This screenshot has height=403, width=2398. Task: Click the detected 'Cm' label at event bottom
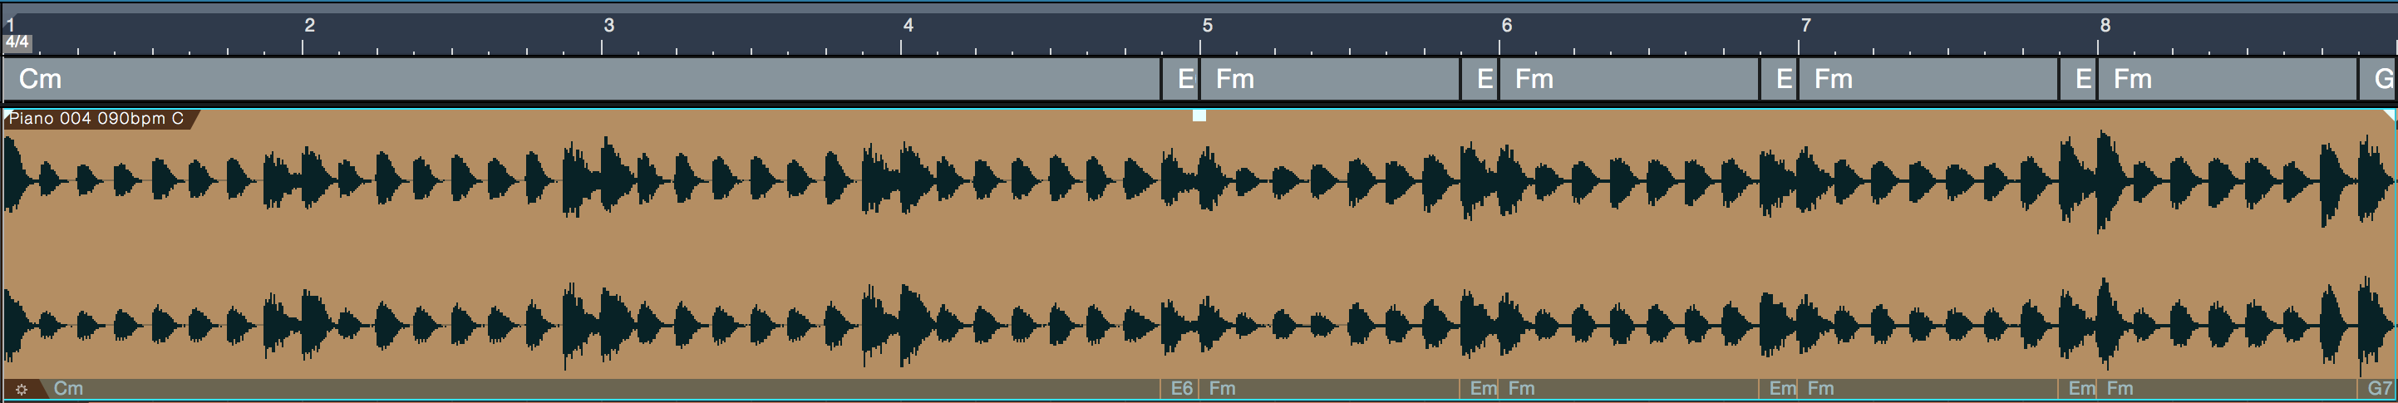click(68, 388)
